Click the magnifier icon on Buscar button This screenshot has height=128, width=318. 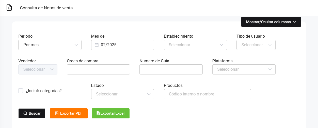coord(25,113)
